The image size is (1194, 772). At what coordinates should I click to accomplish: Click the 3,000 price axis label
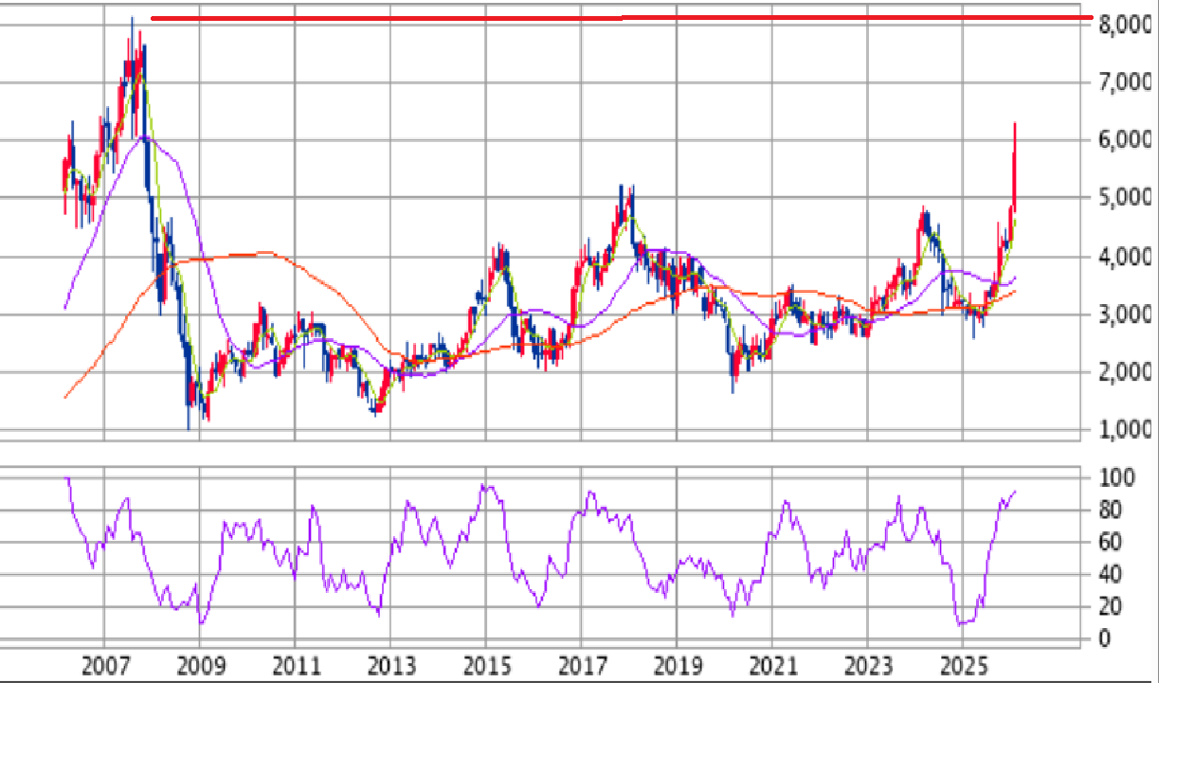coord(1125,314)
